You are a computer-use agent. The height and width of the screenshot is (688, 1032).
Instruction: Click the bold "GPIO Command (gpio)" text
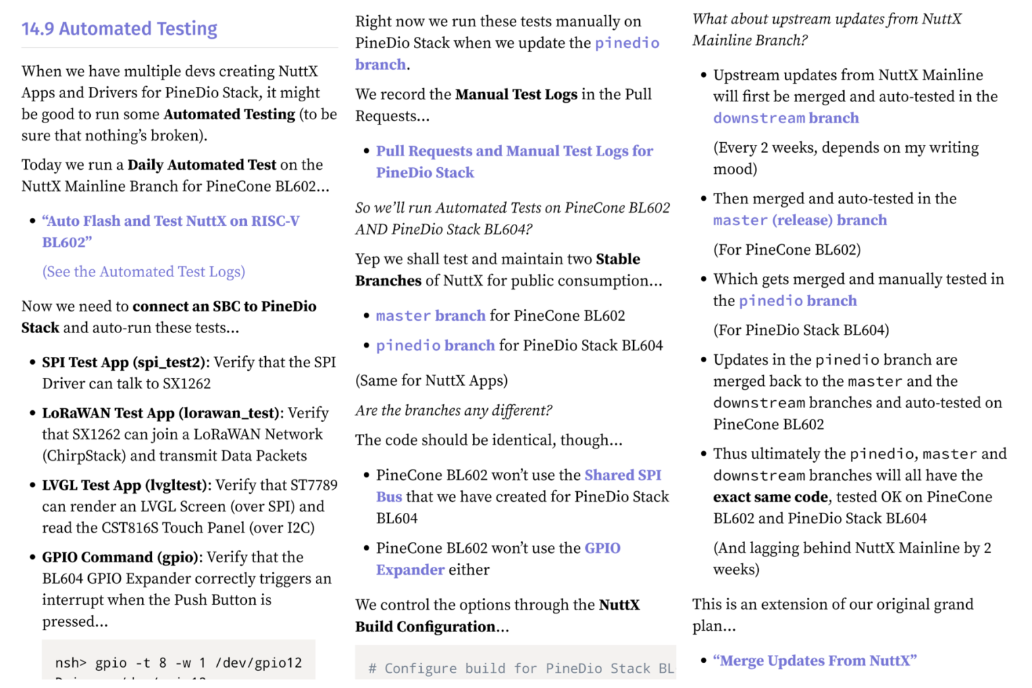click(x=120, y=558)
